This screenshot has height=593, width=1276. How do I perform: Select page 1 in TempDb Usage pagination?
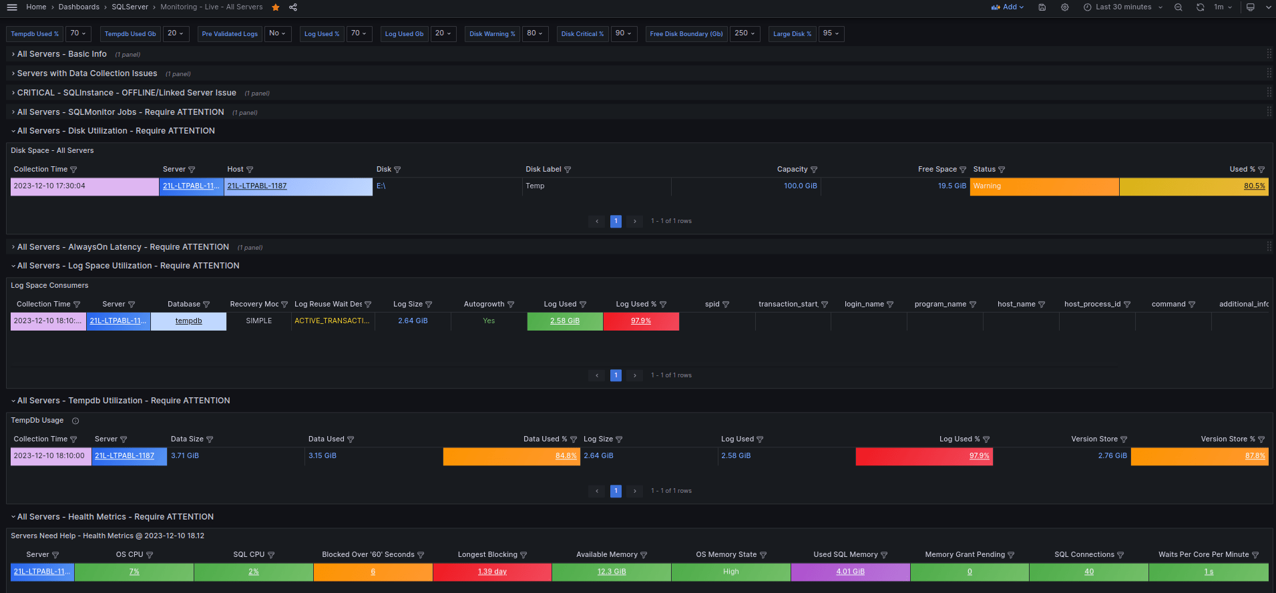click(616, 491)
